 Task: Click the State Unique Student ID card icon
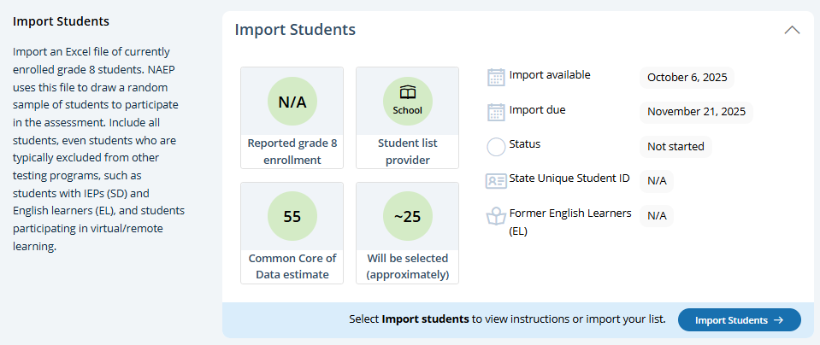click(x=496, y=181)
